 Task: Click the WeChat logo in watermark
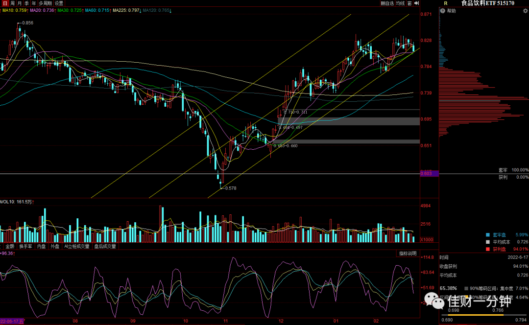pos(434,301)
